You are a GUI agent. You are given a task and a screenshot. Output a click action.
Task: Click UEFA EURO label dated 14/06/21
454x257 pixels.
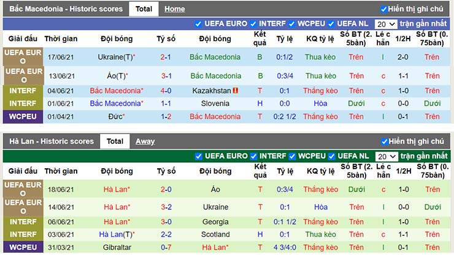23,207
